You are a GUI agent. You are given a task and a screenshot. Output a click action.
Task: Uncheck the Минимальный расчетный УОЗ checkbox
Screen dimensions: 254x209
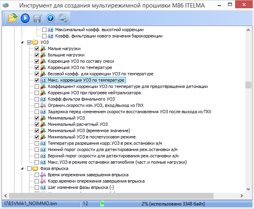37,124
